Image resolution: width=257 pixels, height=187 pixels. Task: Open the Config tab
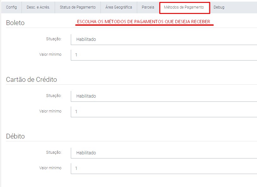pyautogui.click(x=11, y=7)
